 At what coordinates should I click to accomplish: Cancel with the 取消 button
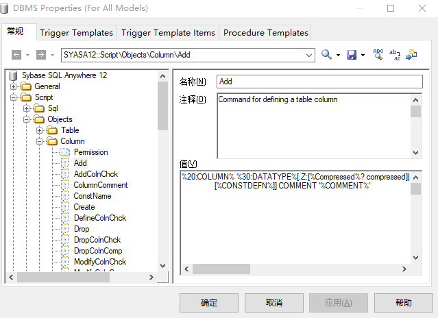pyautogui.click(x=274, y=303)
